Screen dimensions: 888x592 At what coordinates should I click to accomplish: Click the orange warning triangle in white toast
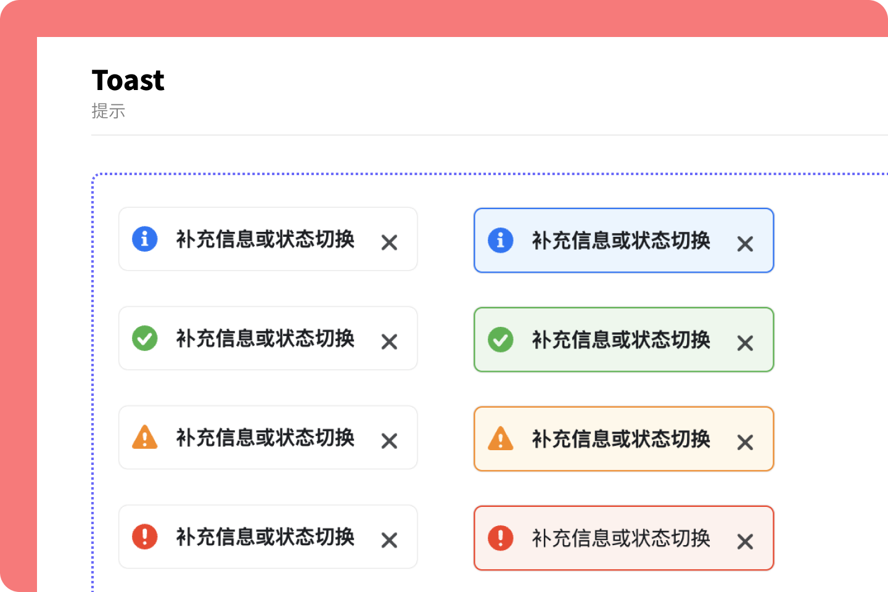145,437
